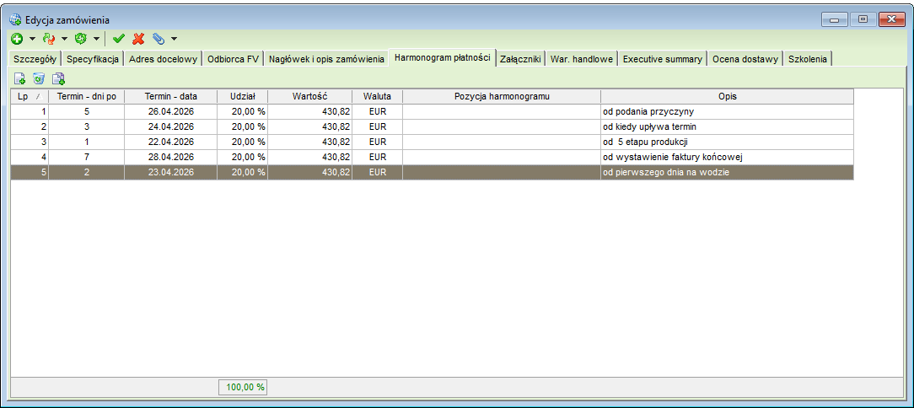Open dropdown arrow next to green plus

(x=32, y=39)
